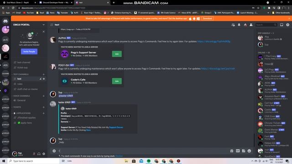Open the as-E server icon
Screen dimensions: 292x164
click(5, 40)
